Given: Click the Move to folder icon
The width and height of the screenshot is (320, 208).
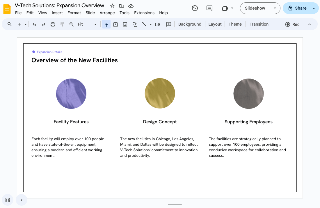Looking at the screenshot, I should (x=122, y=6).
